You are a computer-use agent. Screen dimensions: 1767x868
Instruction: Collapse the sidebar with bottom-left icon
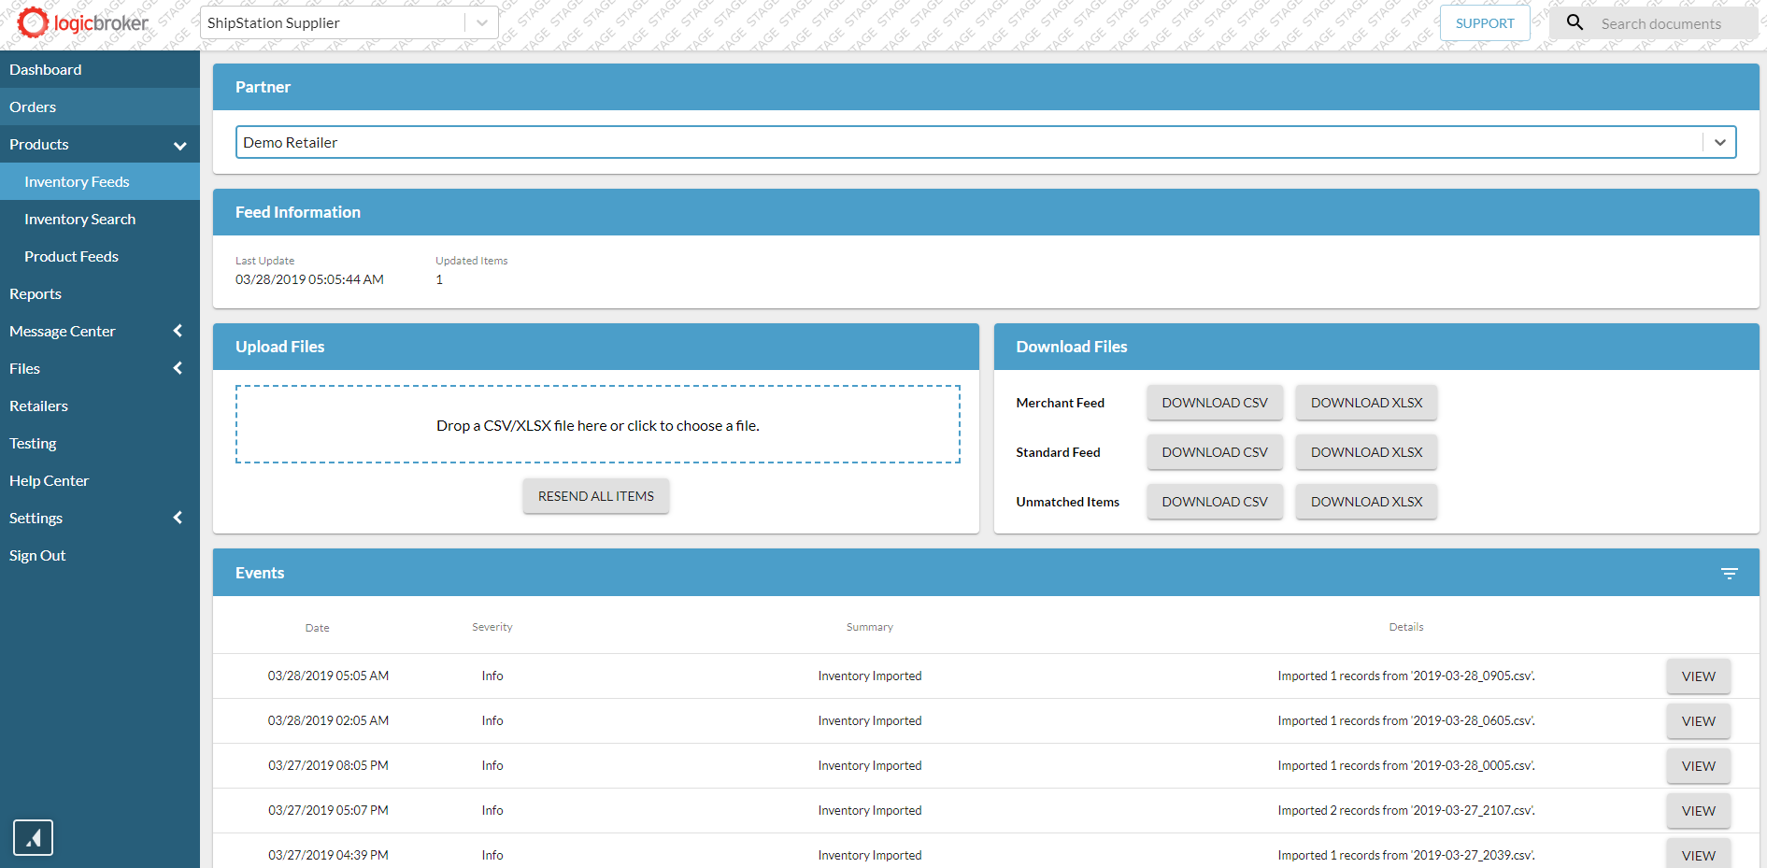33,838
